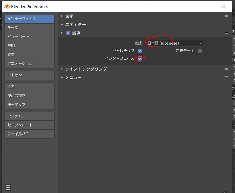This screenshot has width=235, height=193.
Task: Grab the drag handle of the エディター panel
Action: coord(227,24)
